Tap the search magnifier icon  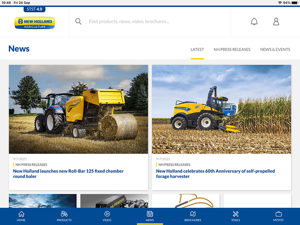pyautogui.click(x=78, y=21)
